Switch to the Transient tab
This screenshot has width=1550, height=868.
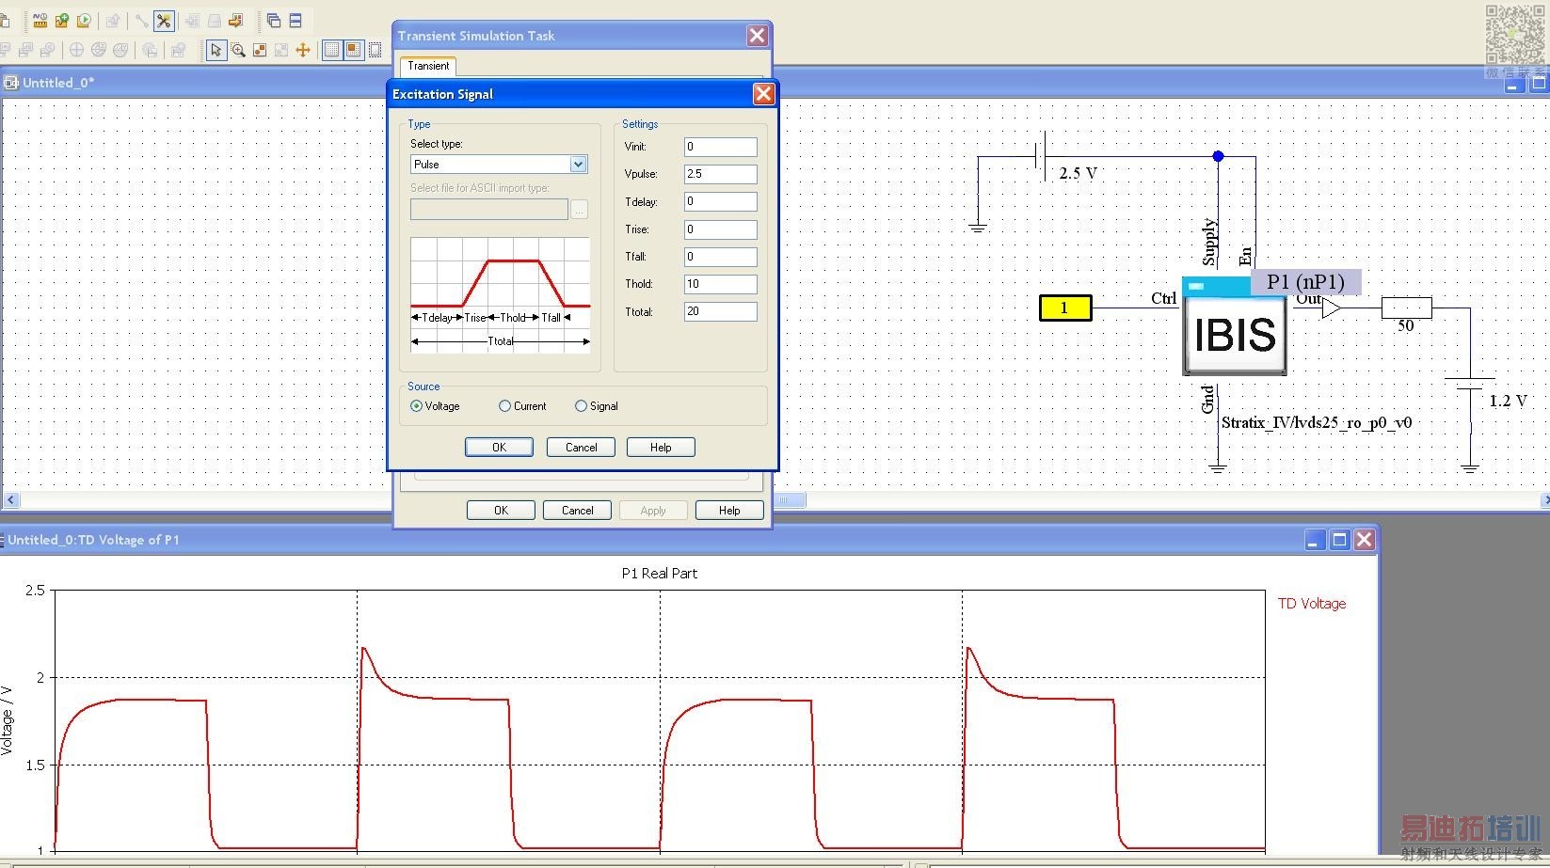pyautogui.click(x=428, y=66)
